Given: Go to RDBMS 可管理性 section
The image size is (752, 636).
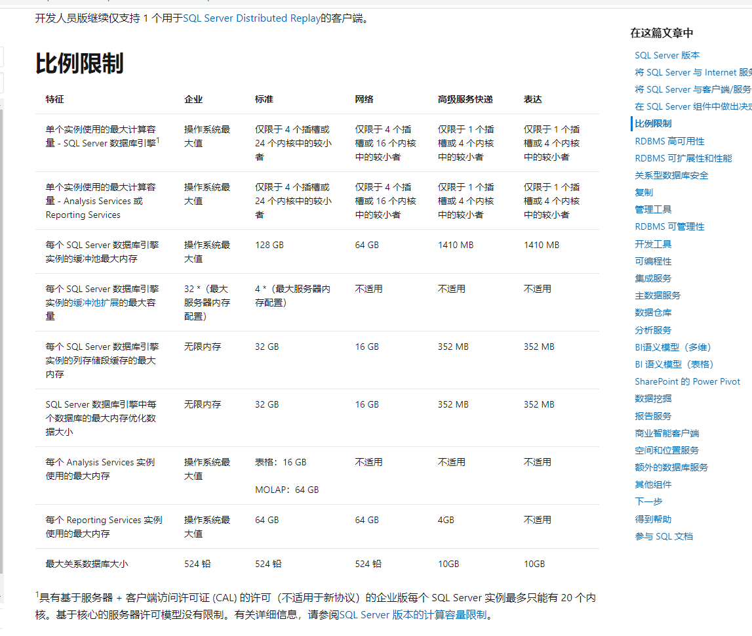Looking at the screenshot, I should coord(669,226).
